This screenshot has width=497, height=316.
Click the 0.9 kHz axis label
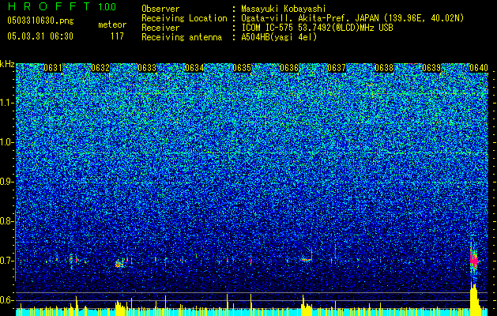click(x=6, y=182)
